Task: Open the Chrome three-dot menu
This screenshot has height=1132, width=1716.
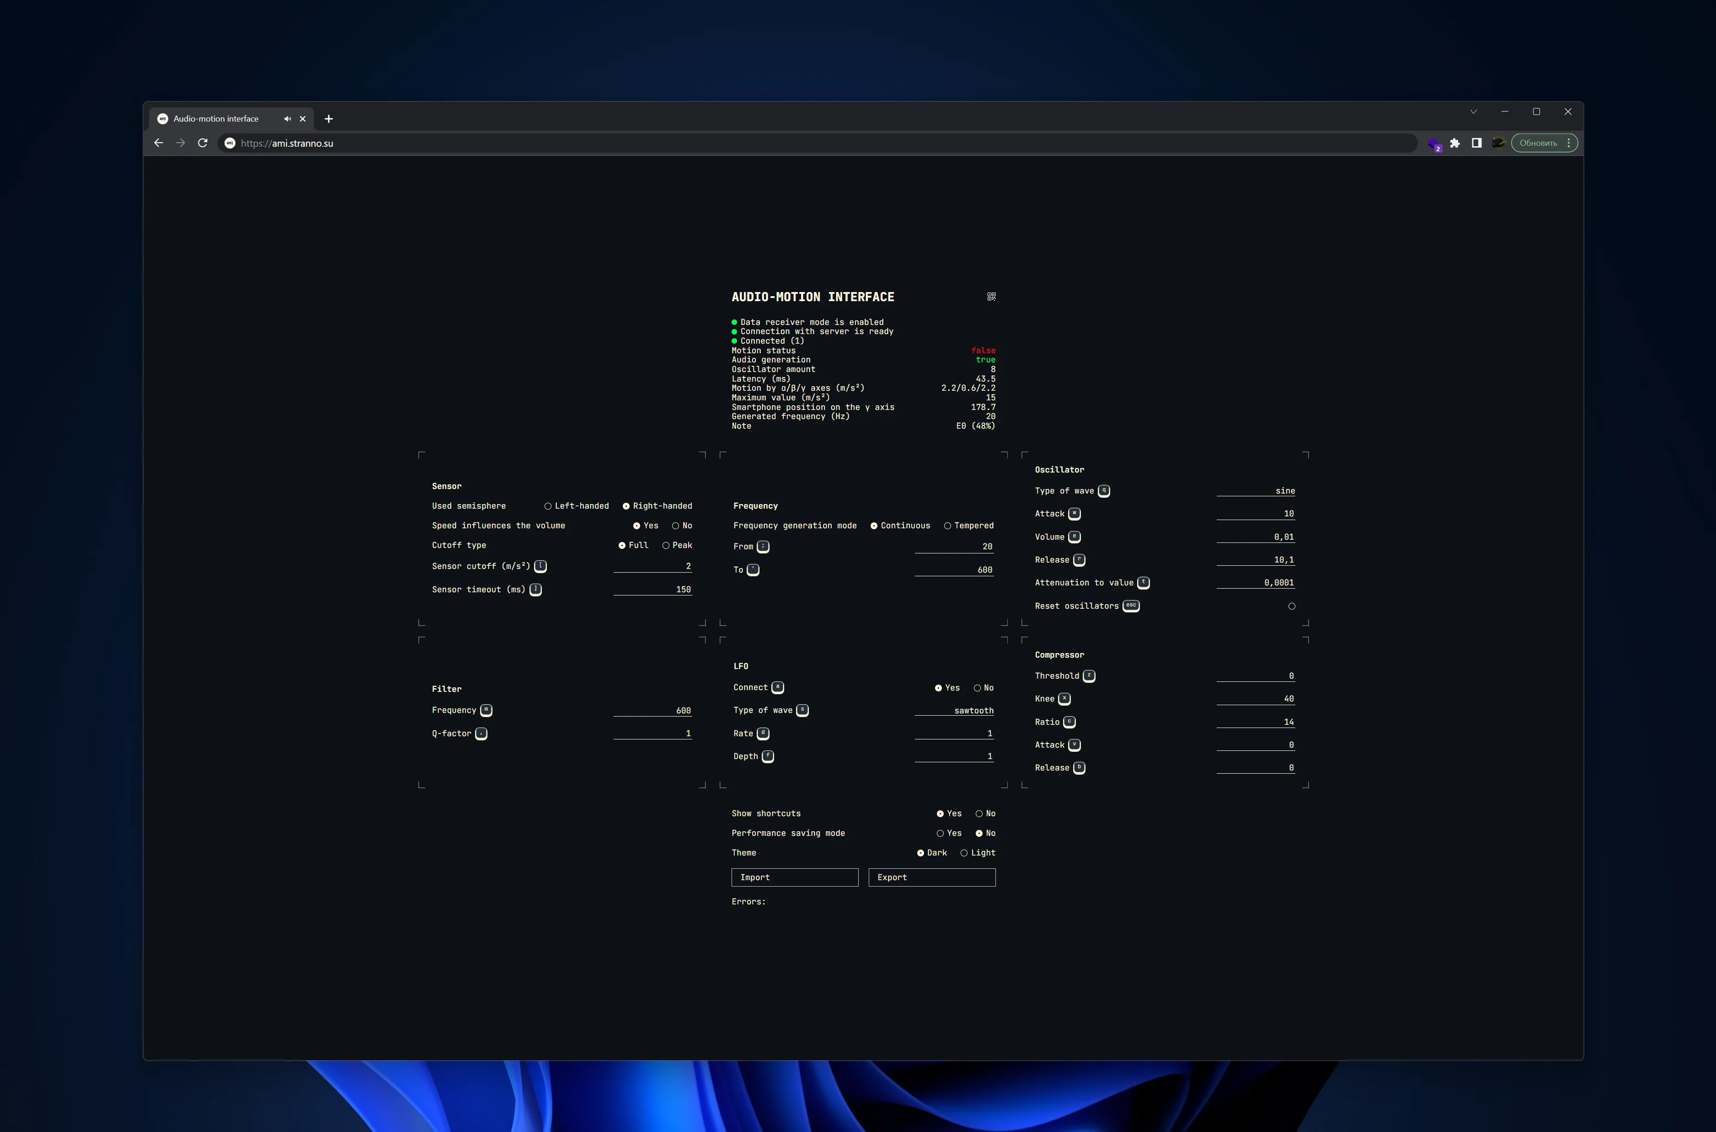Action: coord(1569,143)
